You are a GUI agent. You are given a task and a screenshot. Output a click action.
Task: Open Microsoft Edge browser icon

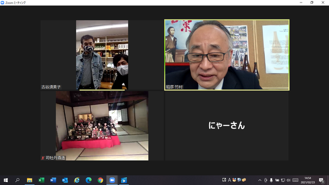point(88,180)
